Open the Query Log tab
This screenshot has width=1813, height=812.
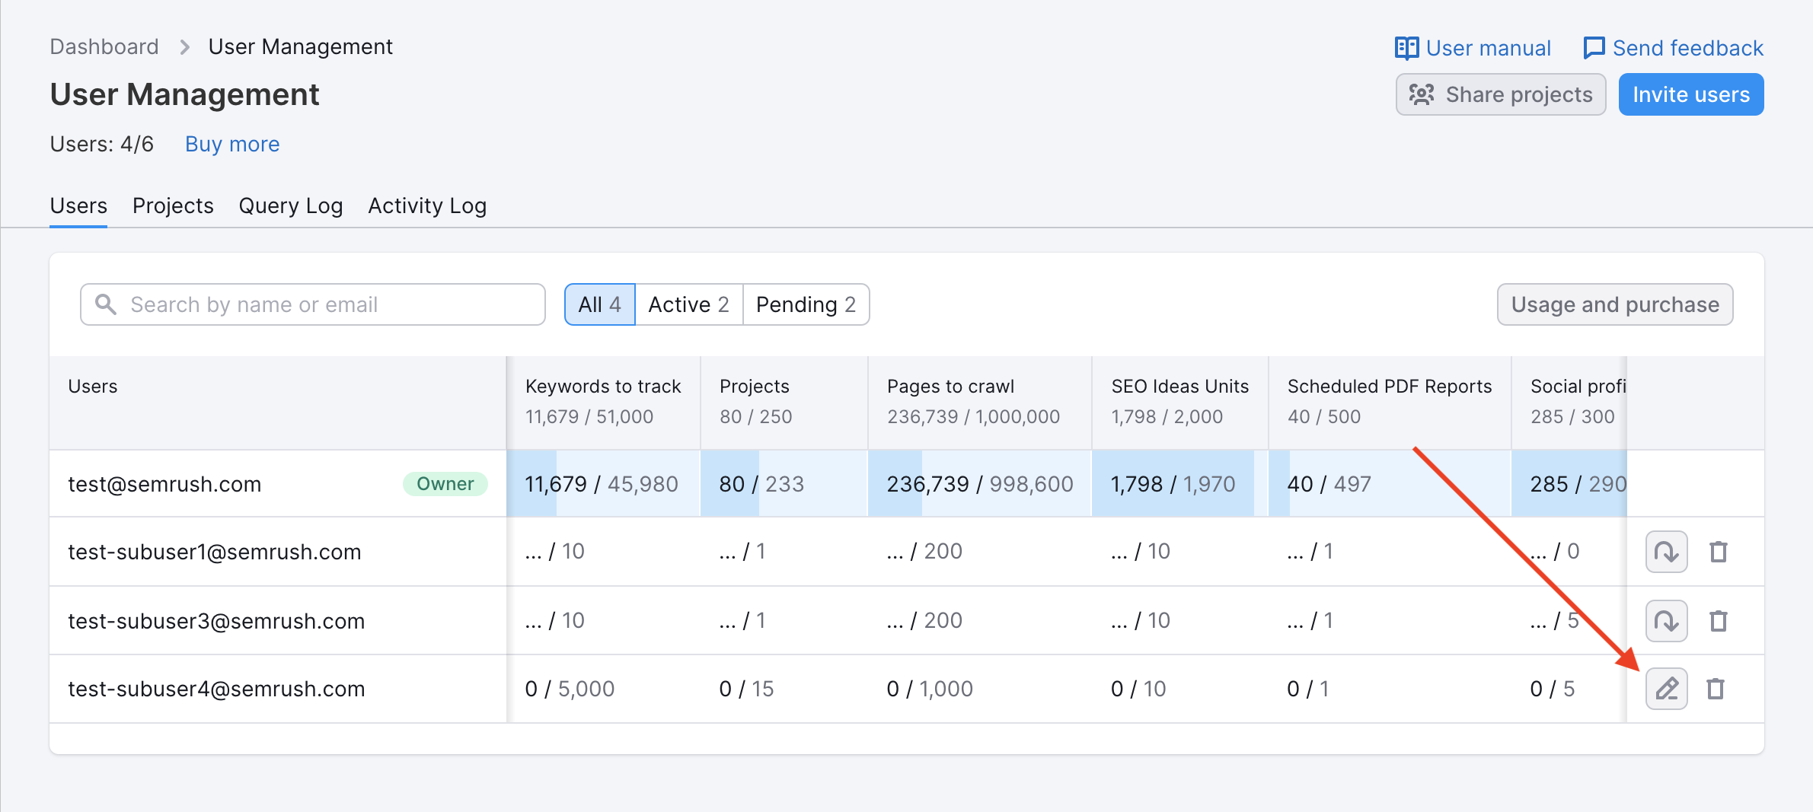(290, 205)
